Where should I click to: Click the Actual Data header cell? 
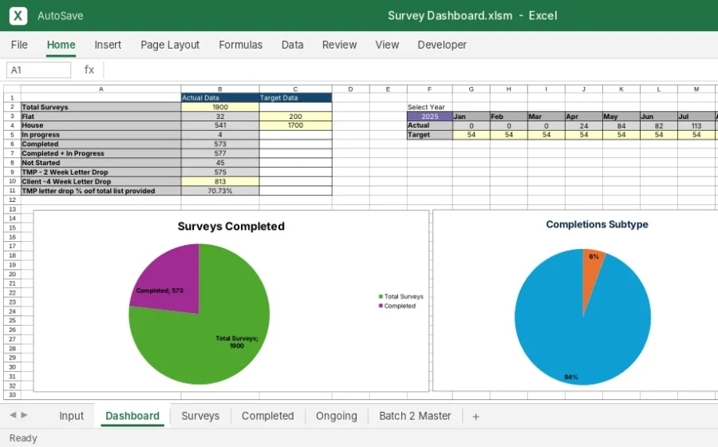pyautogui.click(x=220, y=97)
